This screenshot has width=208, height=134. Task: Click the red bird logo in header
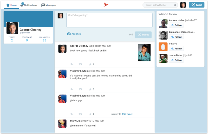tap(106, 5)
